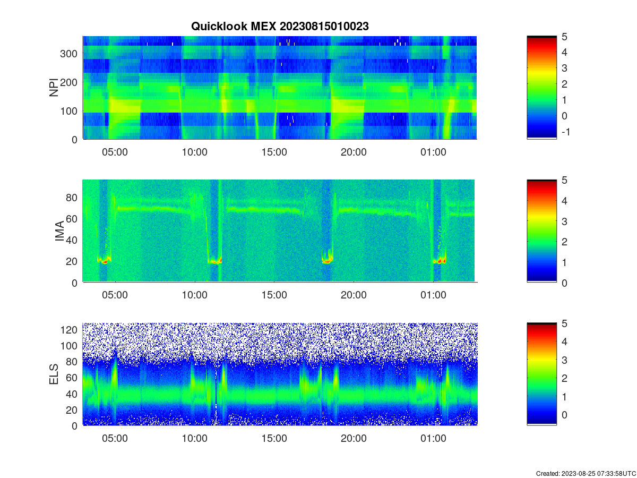Click the NPI y-axis label
This screenshot has width=637, height=478.
54,88
